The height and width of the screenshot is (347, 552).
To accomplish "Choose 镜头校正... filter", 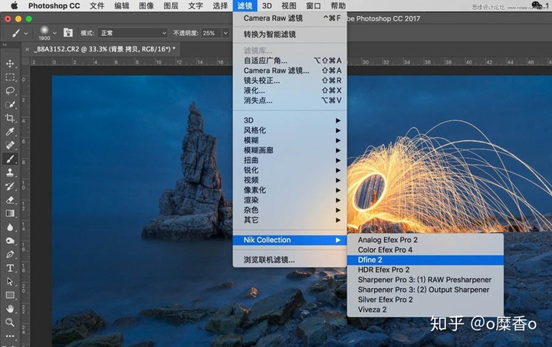I will (x=290, y=80).
